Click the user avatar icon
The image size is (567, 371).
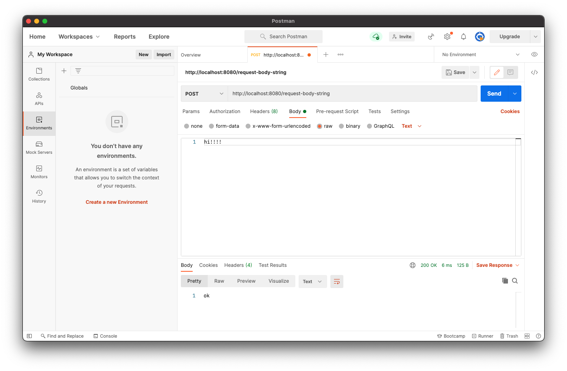(x=480, y=37)
